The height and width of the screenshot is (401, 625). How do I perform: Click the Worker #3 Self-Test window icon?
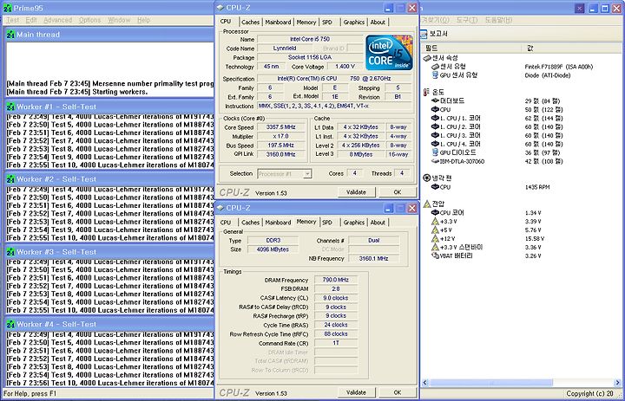[10, 252]
